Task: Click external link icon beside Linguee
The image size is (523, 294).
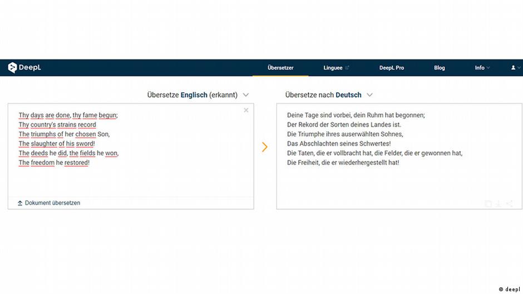Action: pyautogui.click(x=347, y=68)
